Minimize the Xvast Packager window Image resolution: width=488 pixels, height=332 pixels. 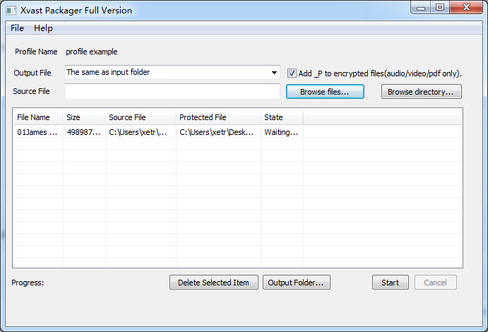(422, 8)
